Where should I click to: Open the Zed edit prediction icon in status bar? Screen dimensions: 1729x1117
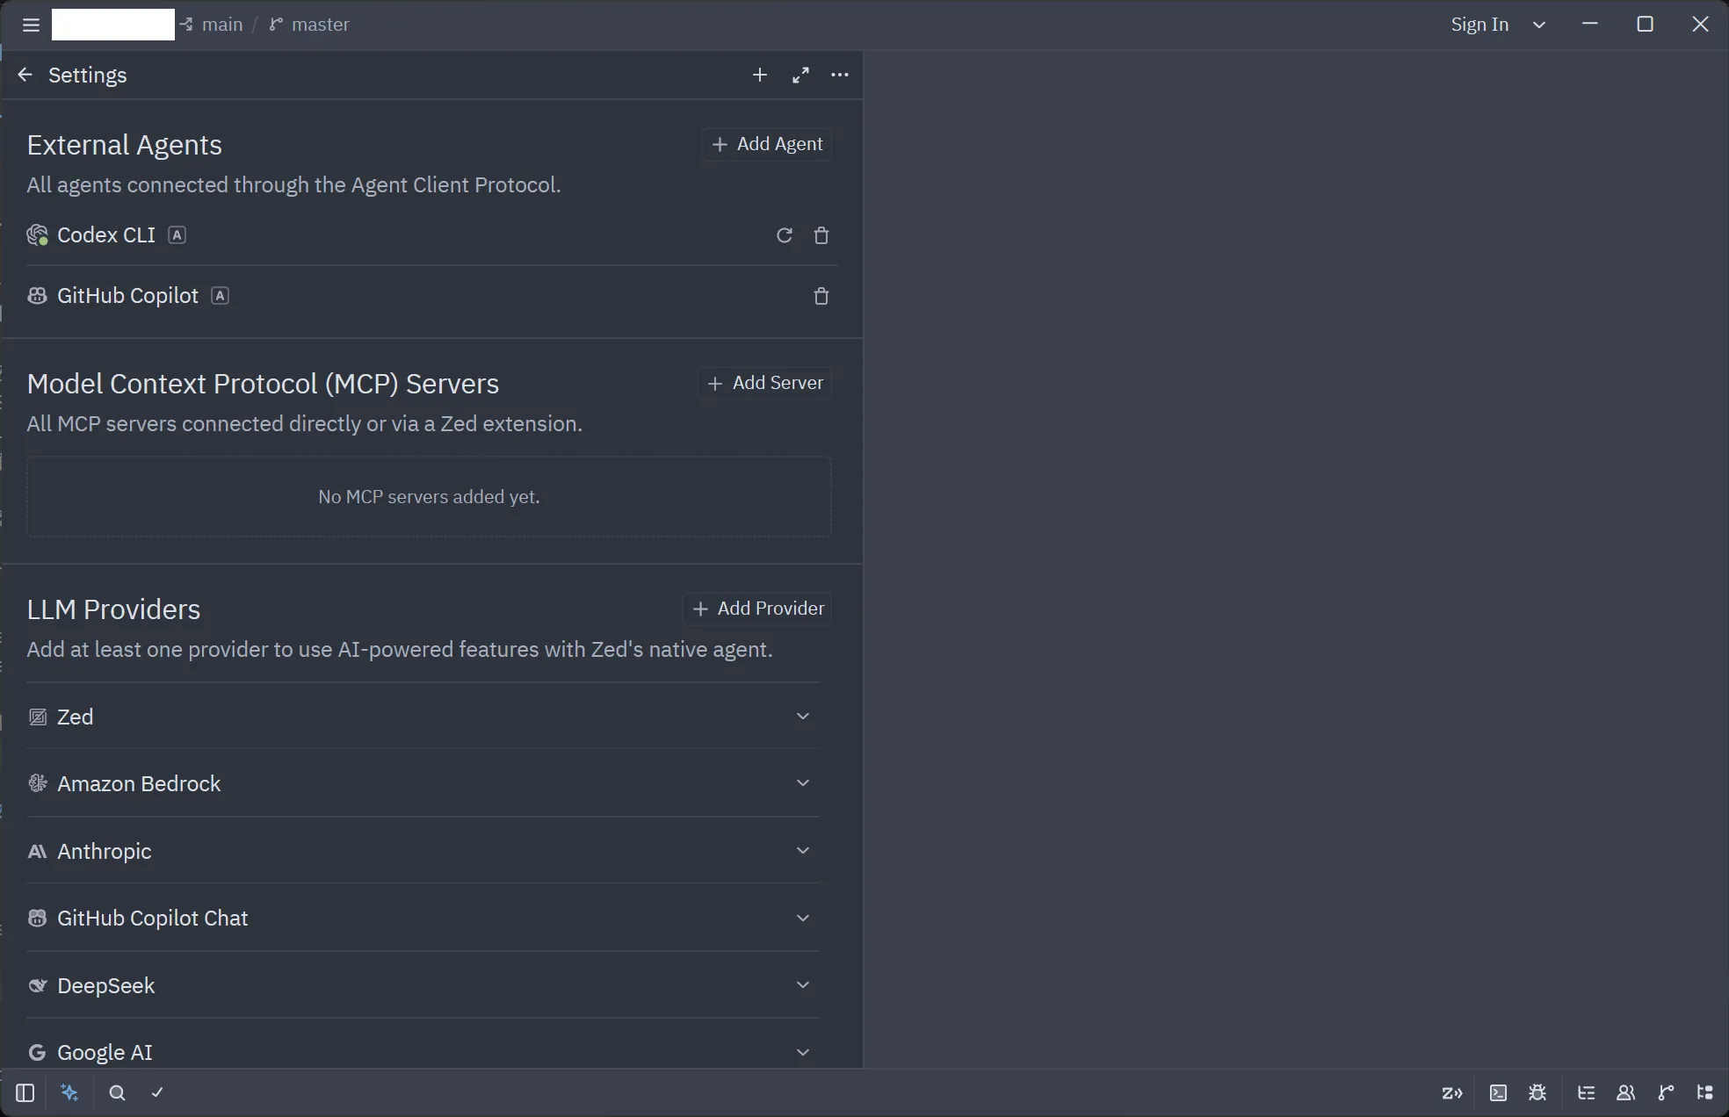[x=1452, y=1092]
